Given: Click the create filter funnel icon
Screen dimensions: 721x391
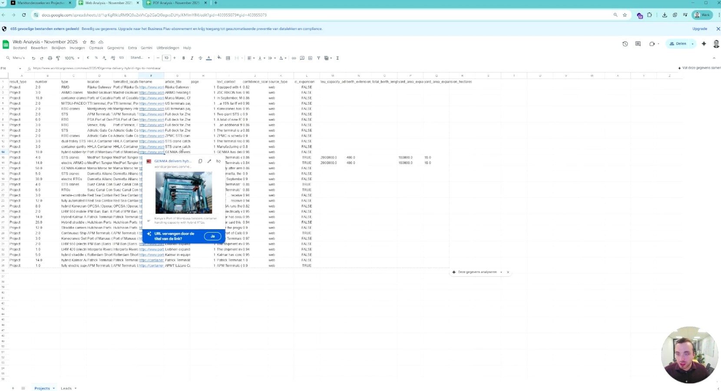Looking at the screenshot, I should click(318, 58).
